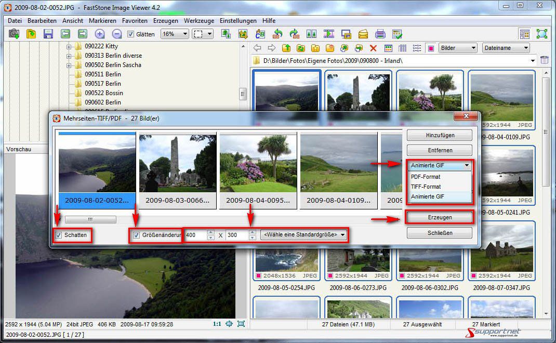Click the zoom in magnifier icon
Viewport: 556px width, 343px height.
point(100,34)
